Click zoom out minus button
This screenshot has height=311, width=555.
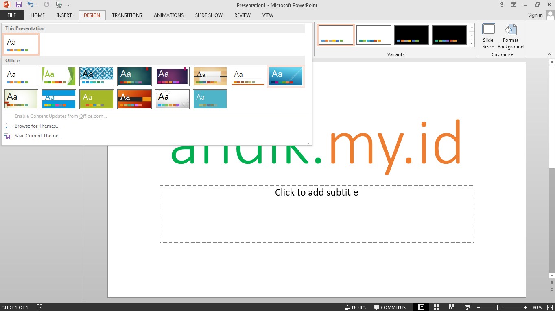pos(479,307)
